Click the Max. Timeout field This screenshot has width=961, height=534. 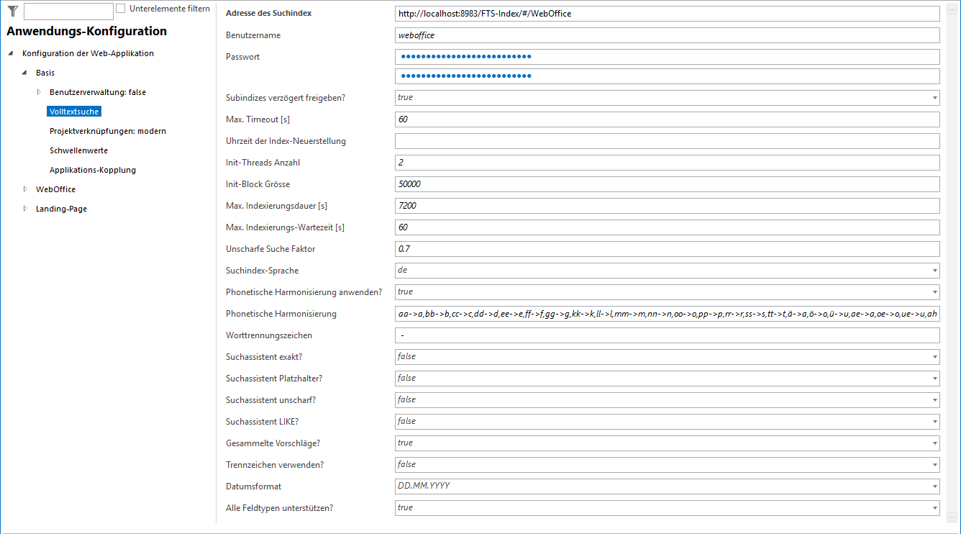667,119
